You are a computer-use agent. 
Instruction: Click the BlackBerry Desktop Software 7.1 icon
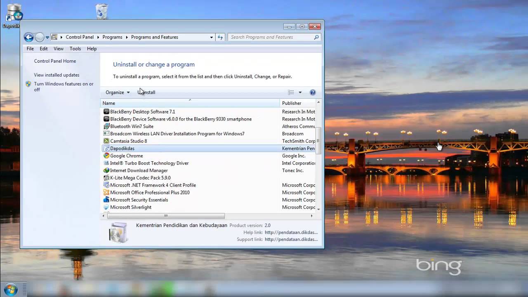(x=106, y=112)
